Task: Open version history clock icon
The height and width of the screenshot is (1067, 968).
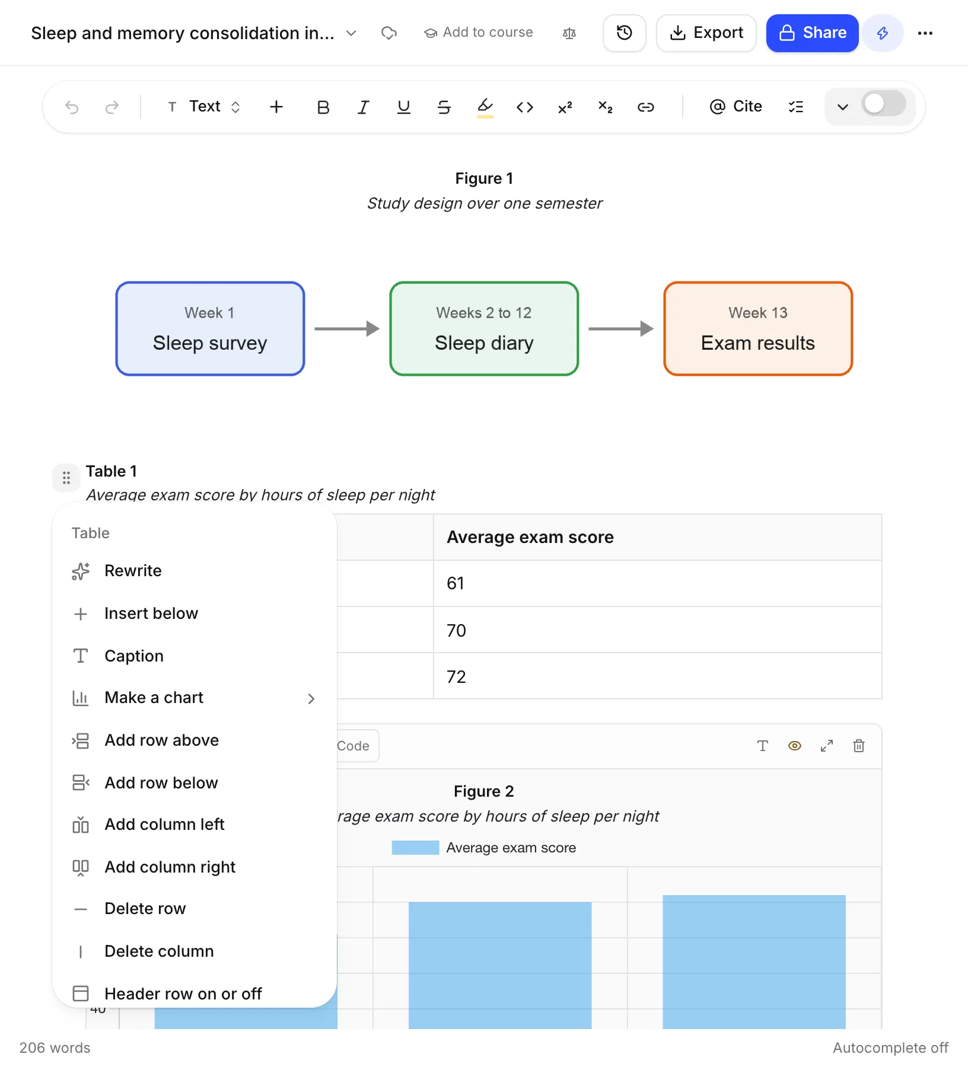Action: [x=625, y=33]
